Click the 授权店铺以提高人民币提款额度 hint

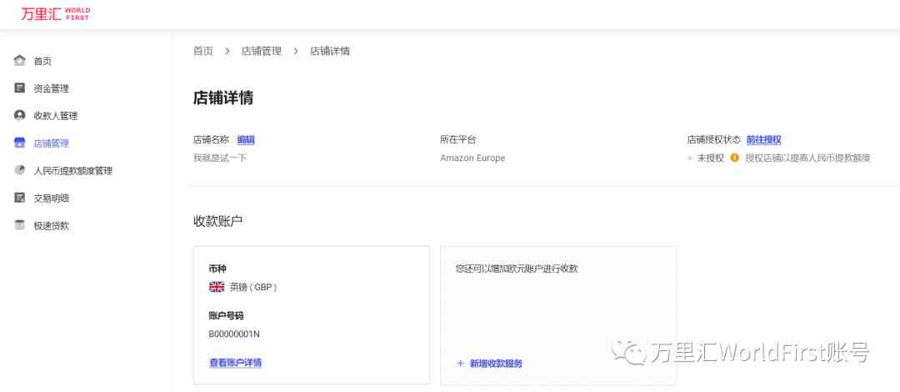[x=808, y=158]
